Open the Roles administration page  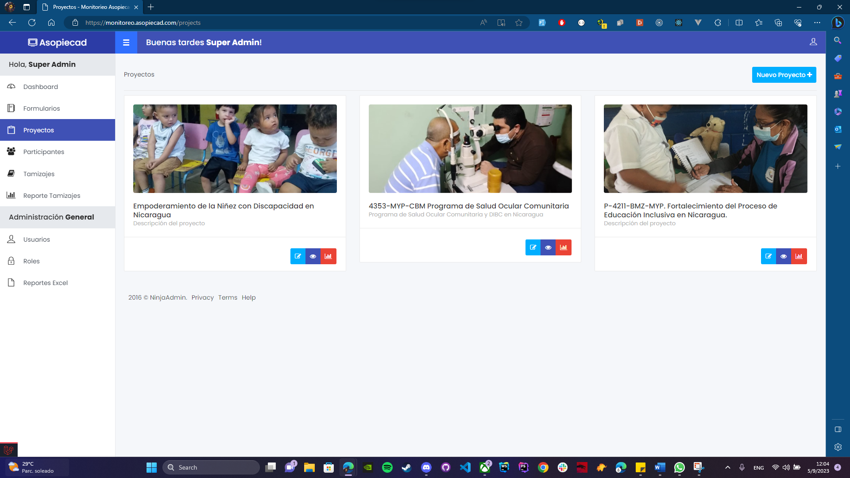coord(31,261)
